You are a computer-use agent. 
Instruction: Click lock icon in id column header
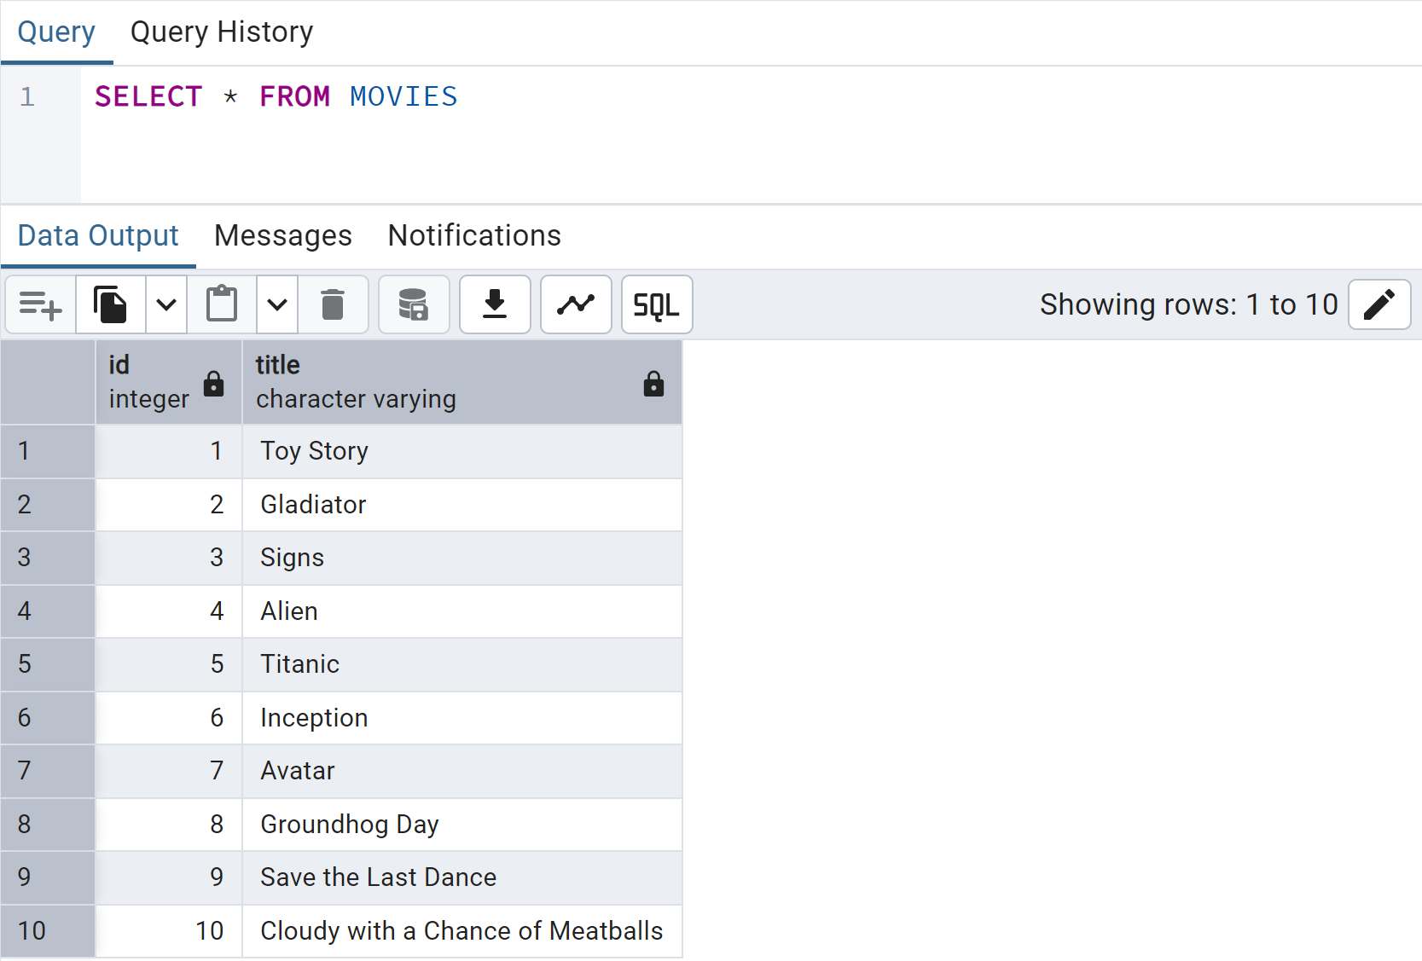[214, 384]
